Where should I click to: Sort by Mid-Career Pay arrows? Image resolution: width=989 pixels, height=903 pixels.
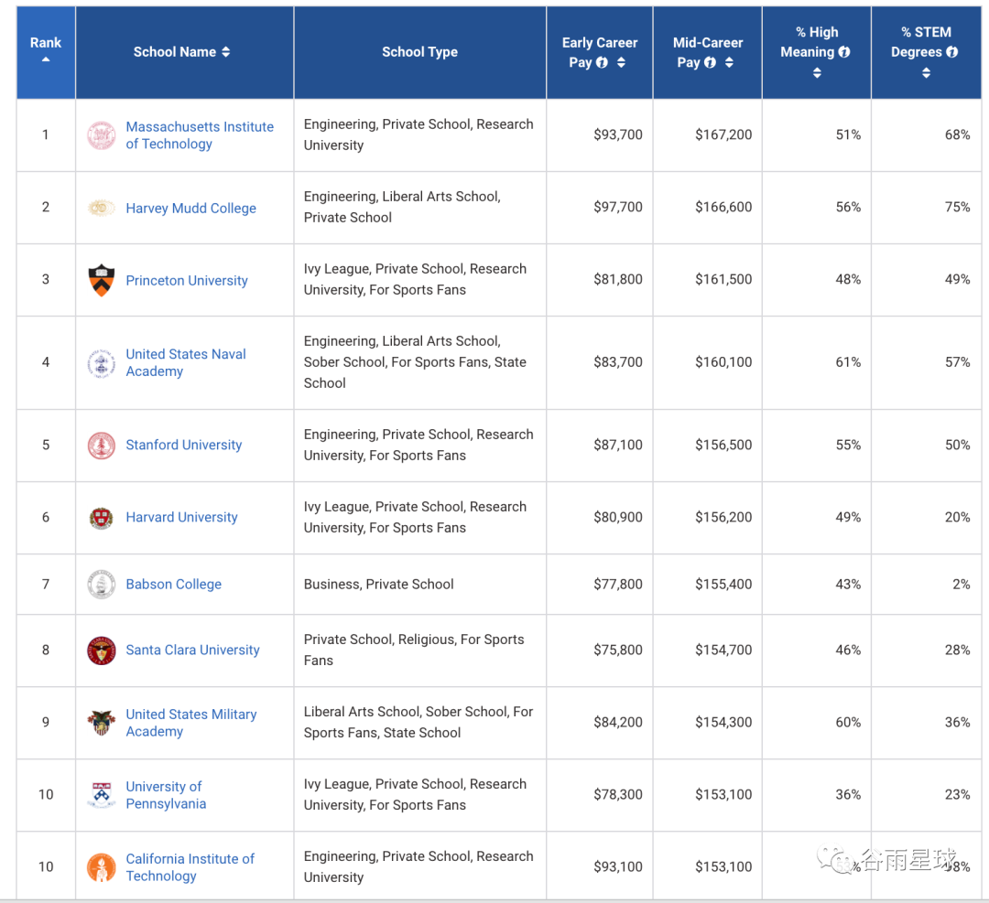click(729, 63)
